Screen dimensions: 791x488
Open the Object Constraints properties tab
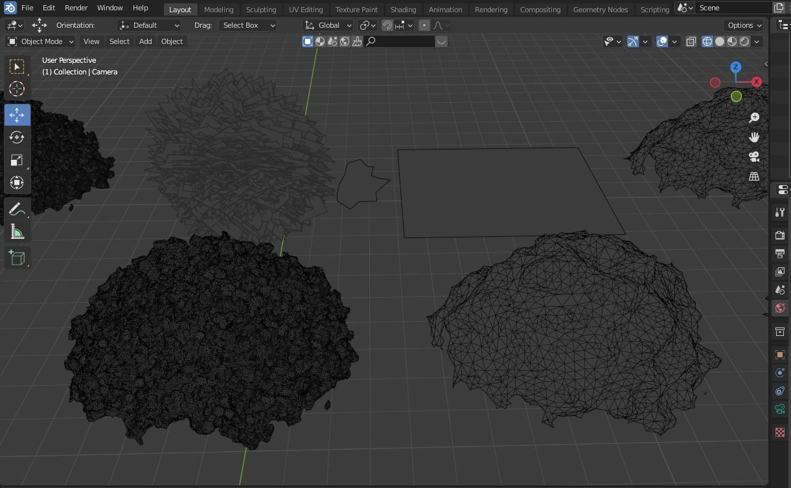click(780, 391)
